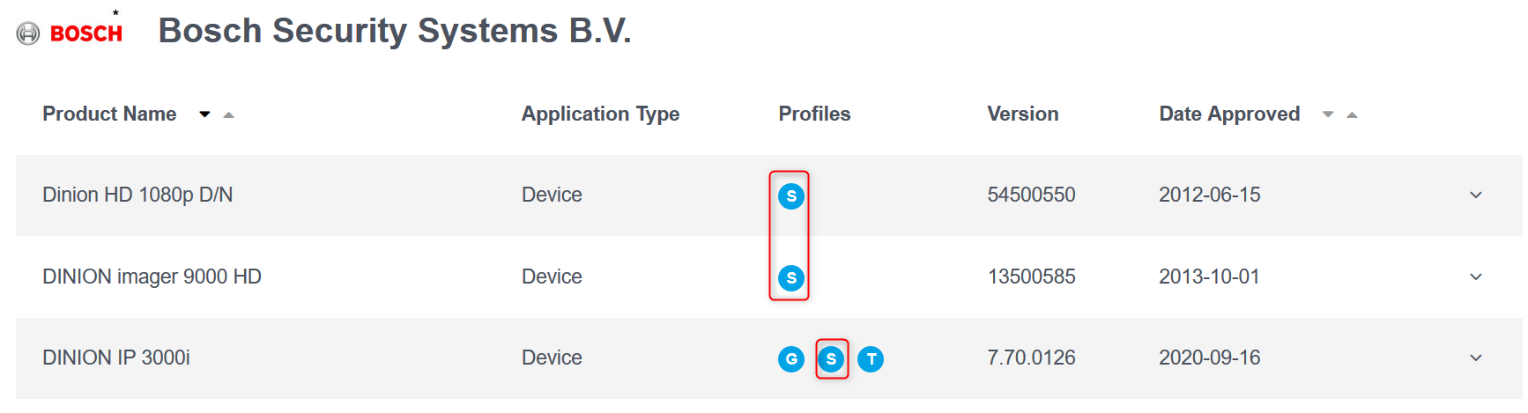Expand the DINION imager 9000 HD row

click(x=1476, y=277)
